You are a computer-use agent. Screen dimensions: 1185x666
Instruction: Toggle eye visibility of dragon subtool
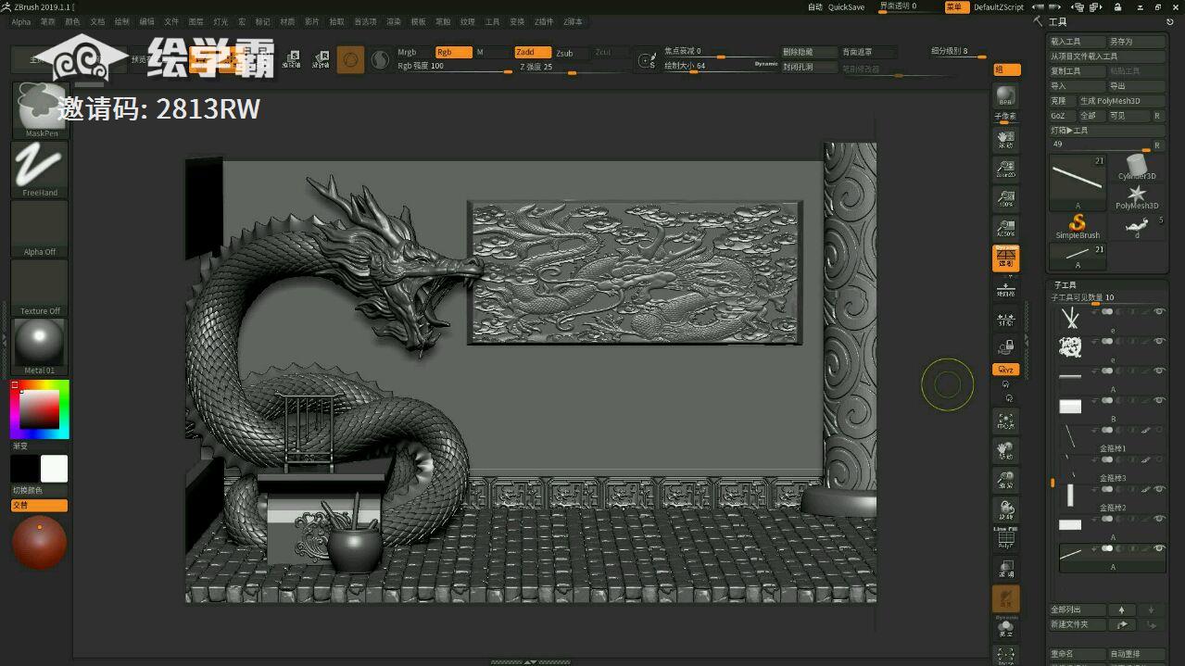pyautogui.click(x=1159, y=342)
